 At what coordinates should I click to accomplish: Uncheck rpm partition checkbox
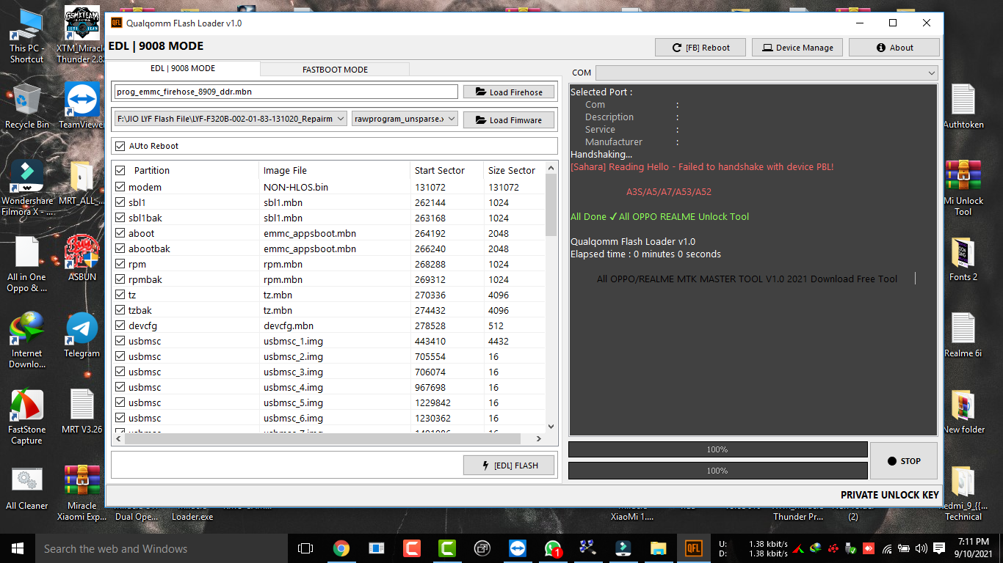(x=120, y=264)
